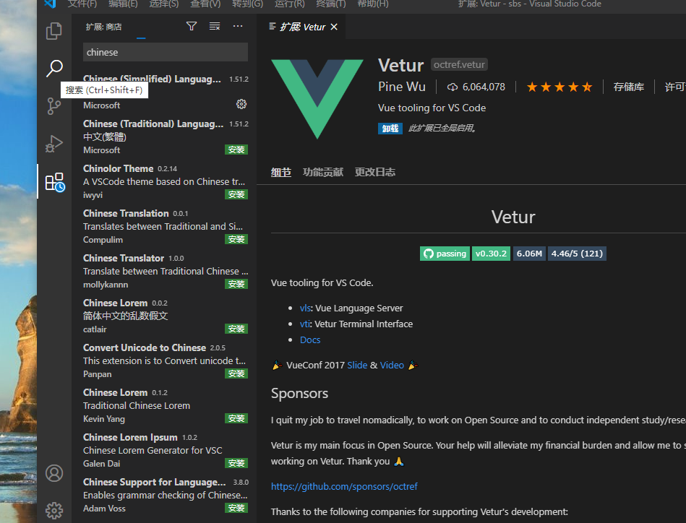This screenshot has height=523, width=686.
Task: Switch to the 更改日志 tab
Action: click(x=375, y=173)
